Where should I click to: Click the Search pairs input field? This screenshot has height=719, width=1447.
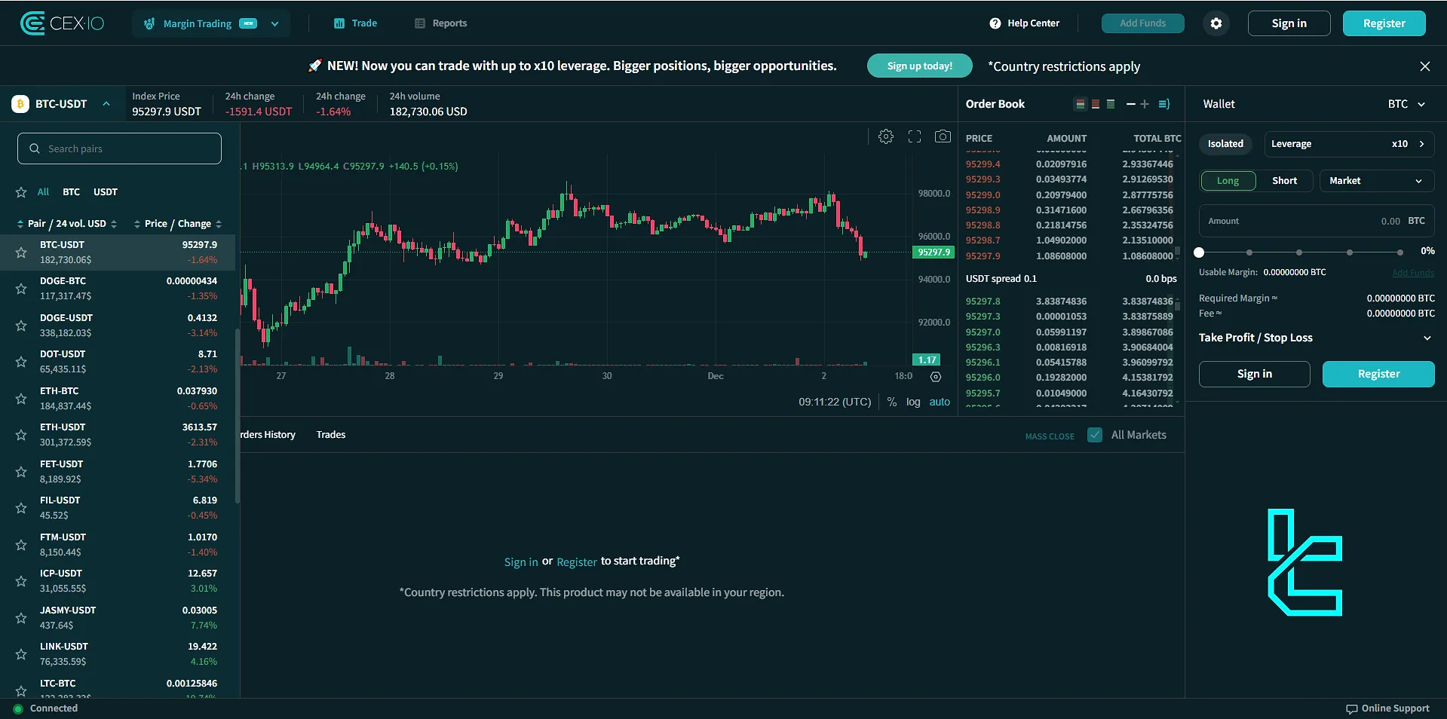[x=119, y=148]
